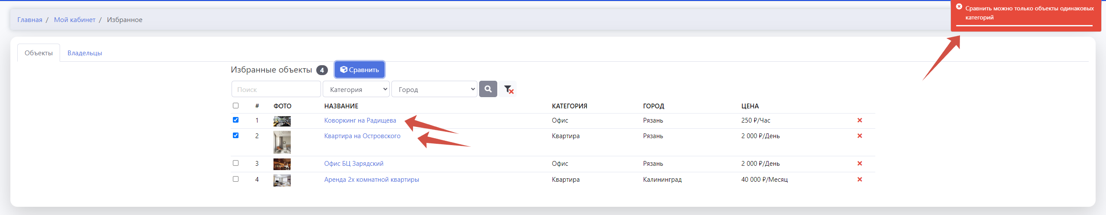Dismiss the red error notification icon
Viewport: 1106px width, 215px height.
(x=959, y=7)
